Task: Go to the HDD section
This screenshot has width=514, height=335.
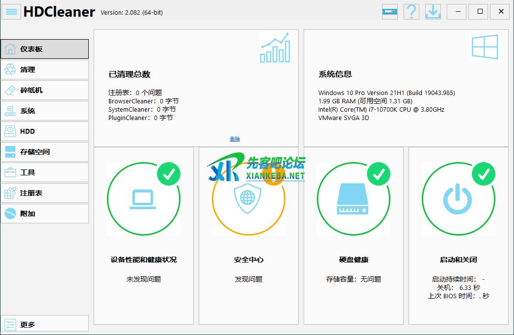Action: tap(45, 131)
